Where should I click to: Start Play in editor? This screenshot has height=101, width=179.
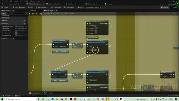[80, 7]
